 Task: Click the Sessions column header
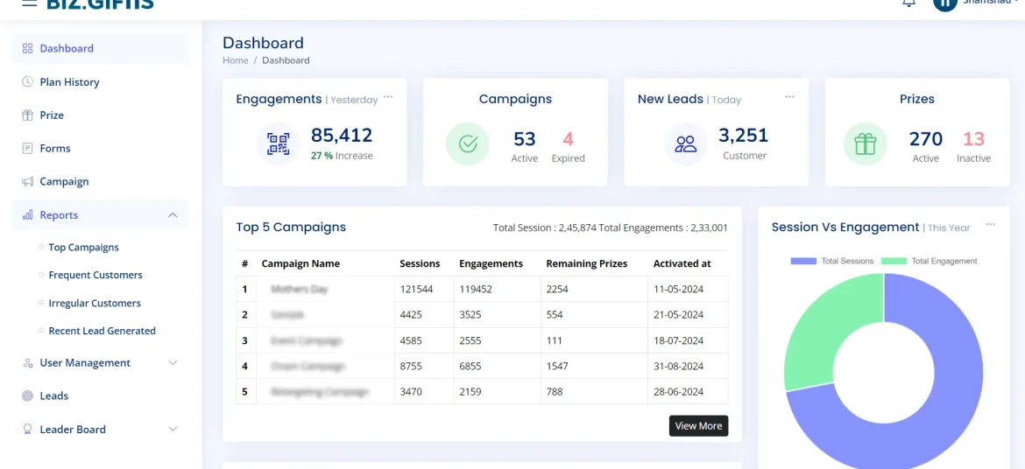tap(420, 264)
